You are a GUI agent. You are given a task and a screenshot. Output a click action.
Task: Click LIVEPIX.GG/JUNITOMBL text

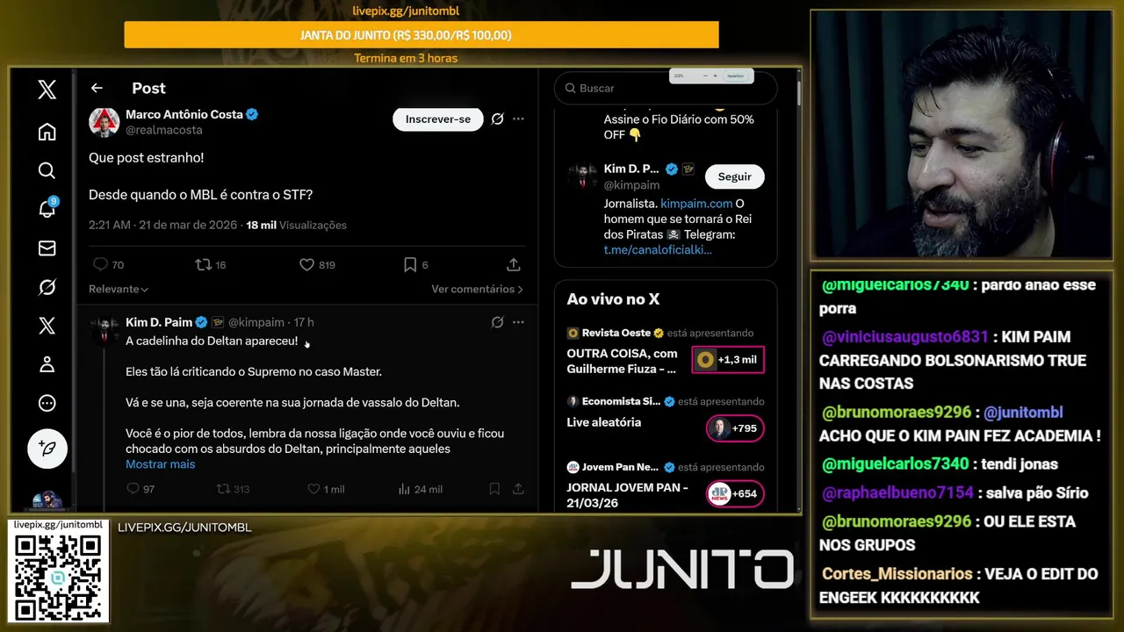pyautogui.click(x=184, y=528)
